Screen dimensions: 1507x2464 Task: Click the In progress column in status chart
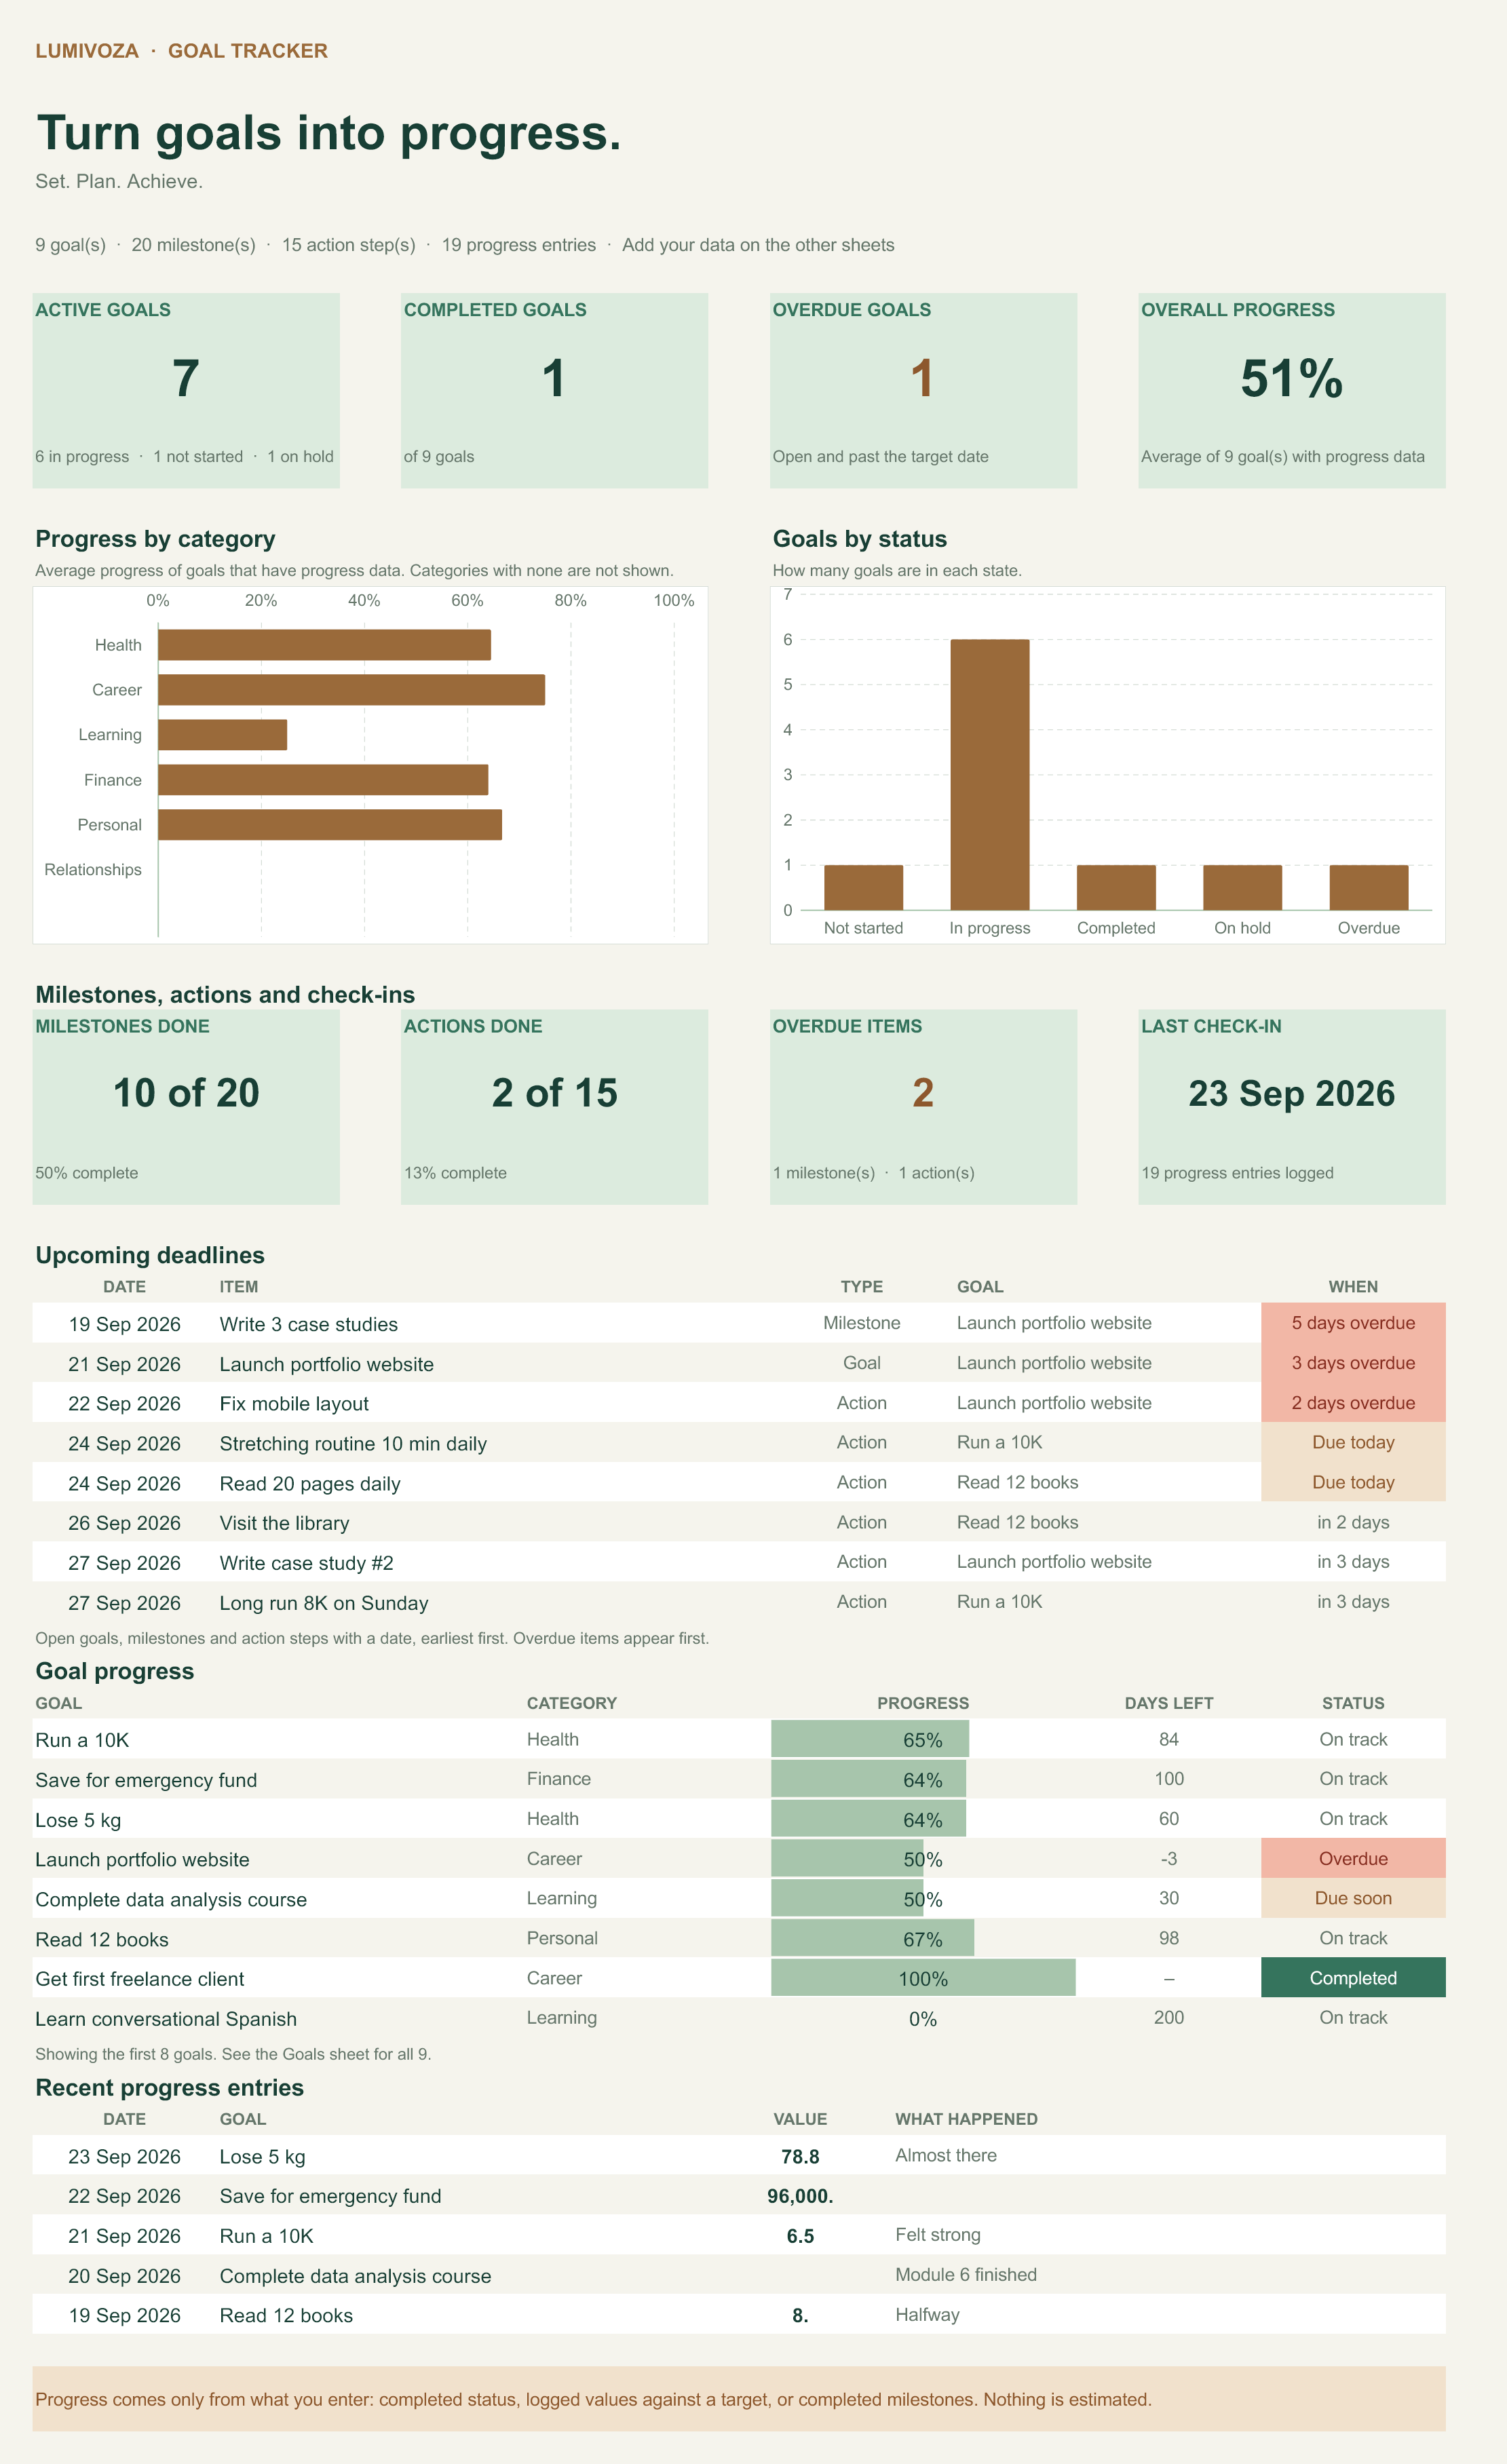pos(990,775)
